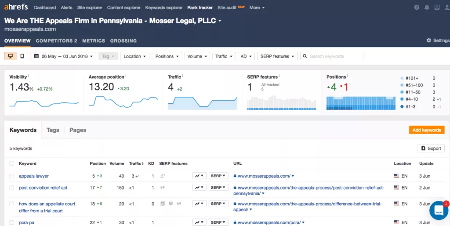The width and height of the screenshot is (450, 226).
Task: Open the Traffic filter dropdown
Action: (224, 56)
